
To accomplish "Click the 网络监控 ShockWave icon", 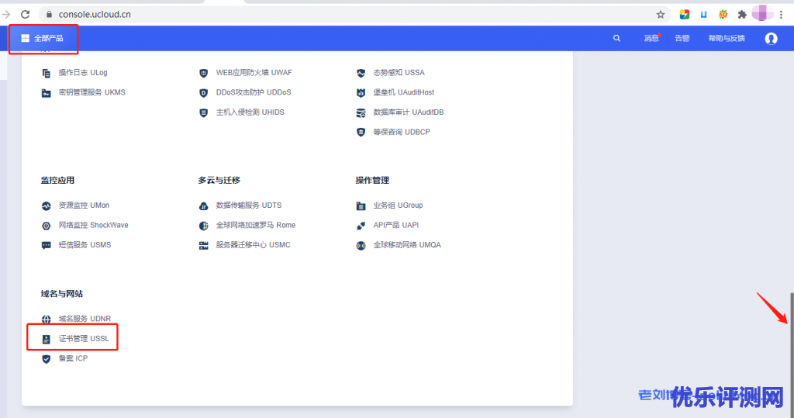I will pyautogui.click(x=46, y=226).
